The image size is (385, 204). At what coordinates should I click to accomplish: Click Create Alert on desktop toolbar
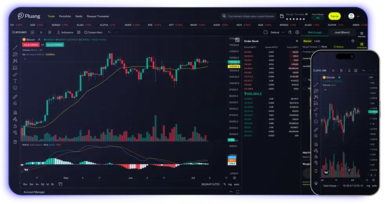tap(93, 32)
